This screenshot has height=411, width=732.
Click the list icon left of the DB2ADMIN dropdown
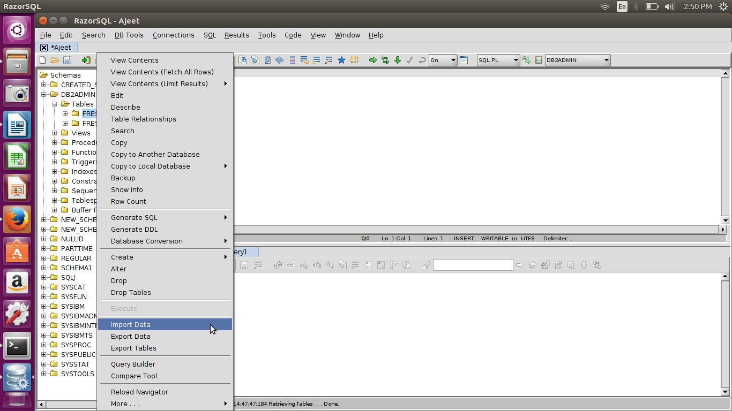[539, 60]
